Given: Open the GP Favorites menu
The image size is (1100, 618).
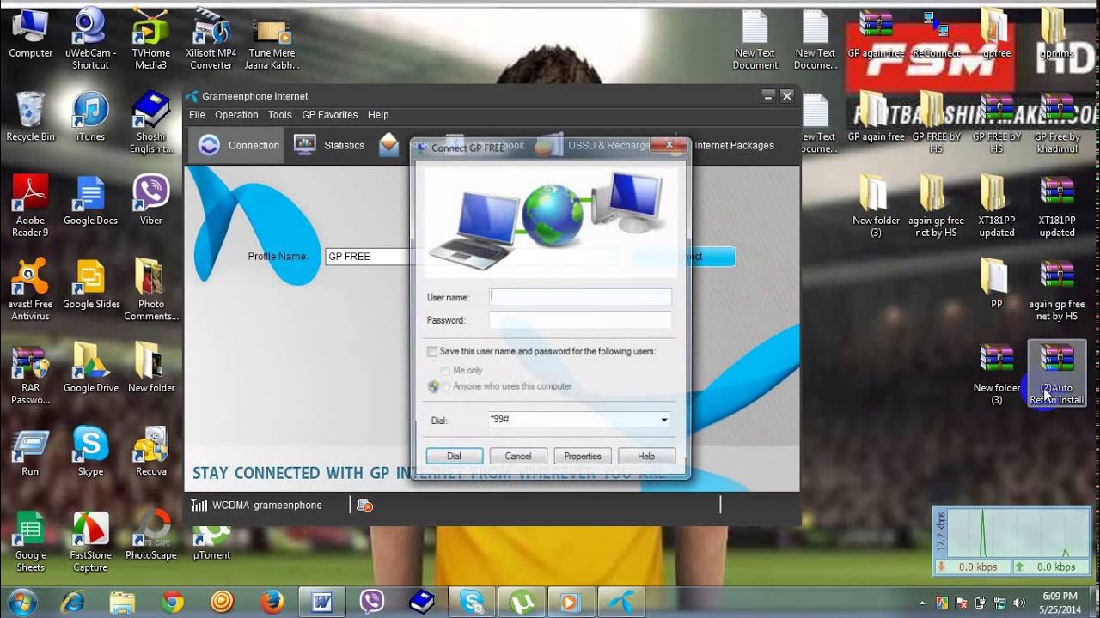Looking at the screenshot, I should (329, 114).
